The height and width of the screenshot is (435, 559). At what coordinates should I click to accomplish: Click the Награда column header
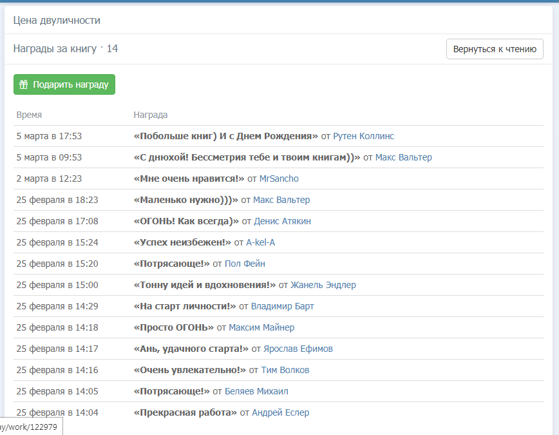coord(150,115)
